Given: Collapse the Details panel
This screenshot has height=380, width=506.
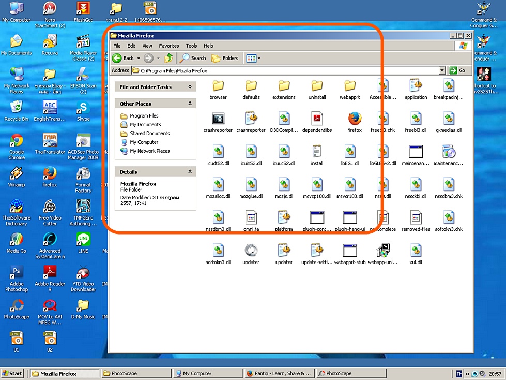Looking at the screenshot, I should [x=190, y=171].
